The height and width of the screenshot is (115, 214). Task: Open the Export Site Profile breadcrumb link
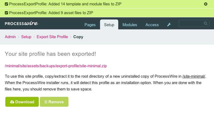(52, 37)
